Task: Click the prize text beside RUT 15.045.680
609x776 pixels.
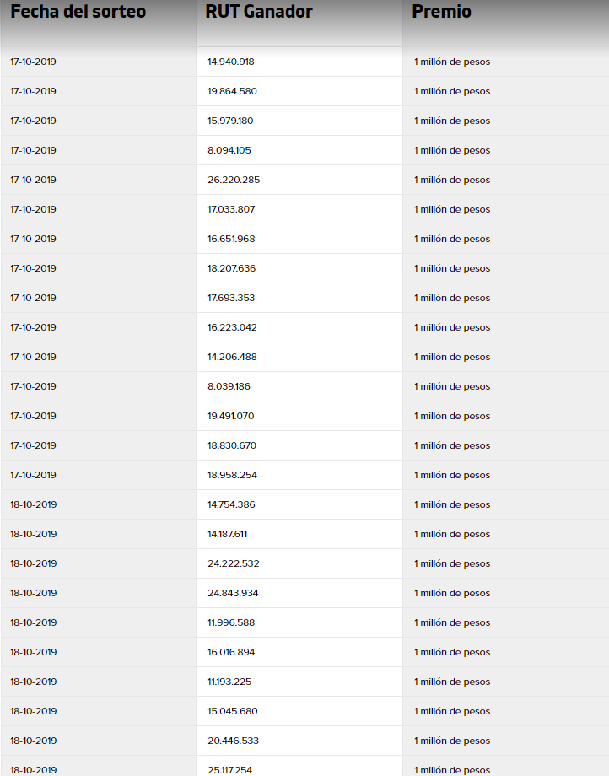Action: coord(451,711)
